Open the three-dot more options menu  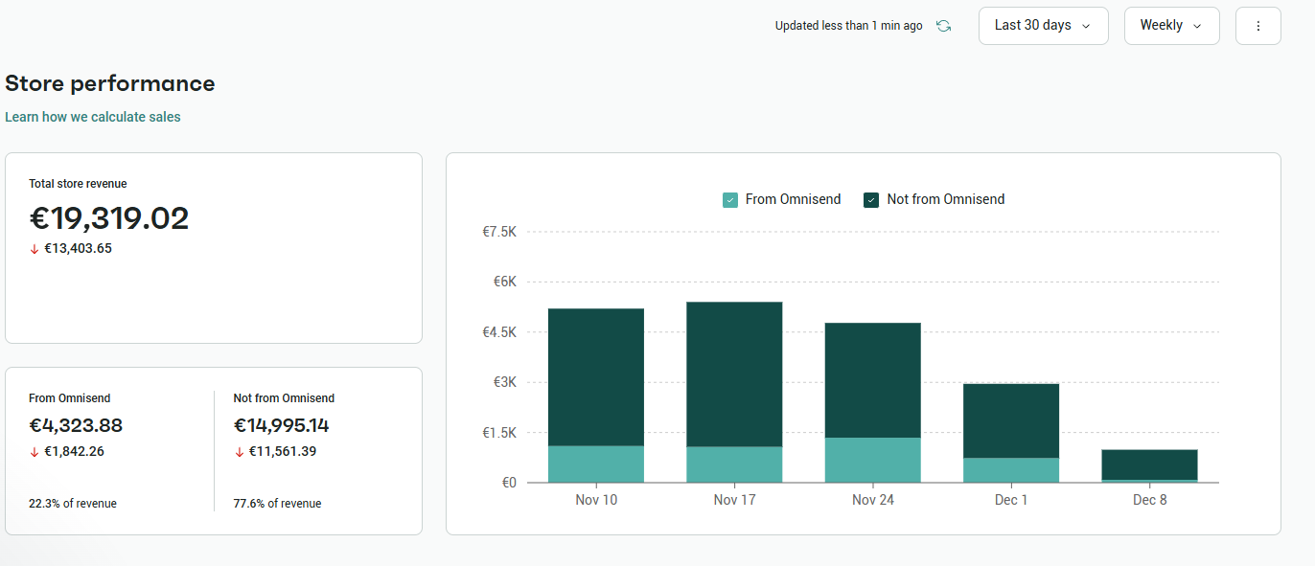click(x=1258, y=26)
